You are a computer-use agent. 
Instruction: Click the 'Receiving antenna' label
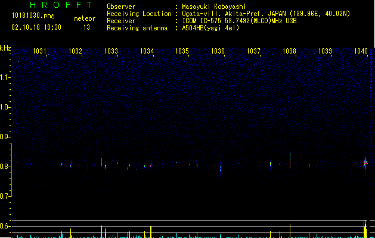click(137, 28)
